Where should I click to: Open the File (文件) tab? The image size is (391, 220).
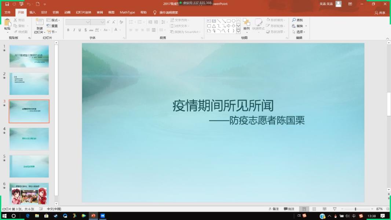(7, 12)
